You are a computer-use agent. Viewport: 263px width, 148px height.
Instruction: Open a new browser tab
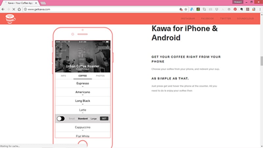(43, 3)
